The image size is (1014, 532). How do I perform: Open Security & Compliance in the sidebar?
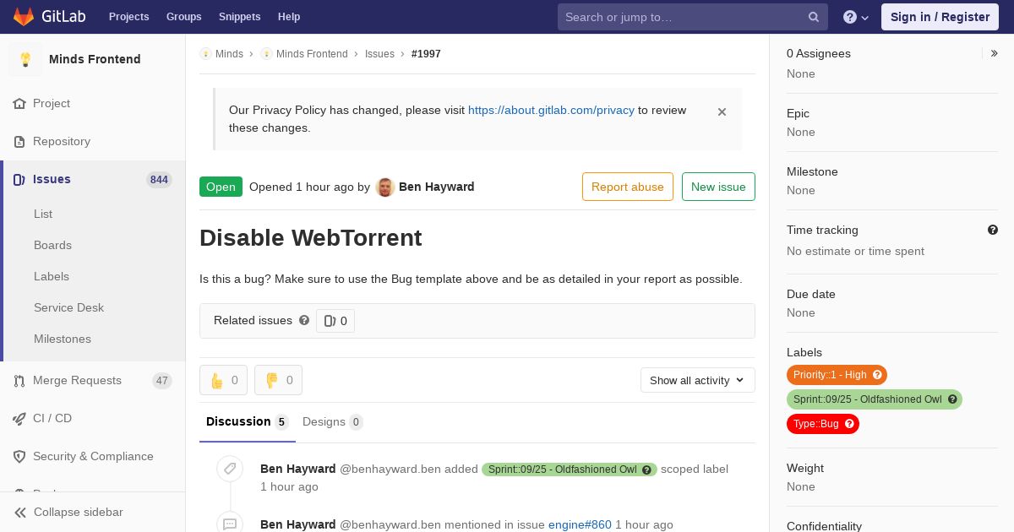click(x=93, y=456)
